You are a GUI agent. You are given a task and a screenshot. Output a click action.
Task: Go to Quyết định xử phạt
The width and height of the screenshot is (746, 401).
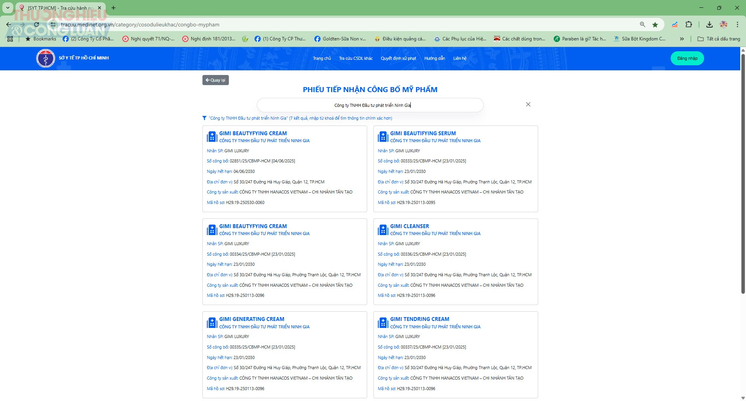(398, 58)
